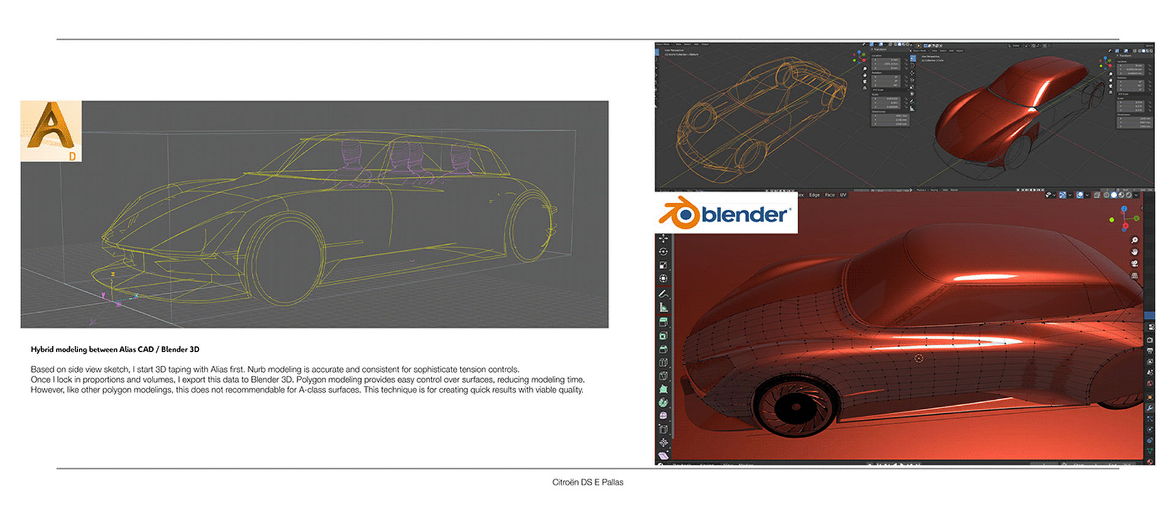Screen dimensions: 1176x508
Task: Click the Z axis on navigation gizmo
Action: click(x=1124, y=209)
